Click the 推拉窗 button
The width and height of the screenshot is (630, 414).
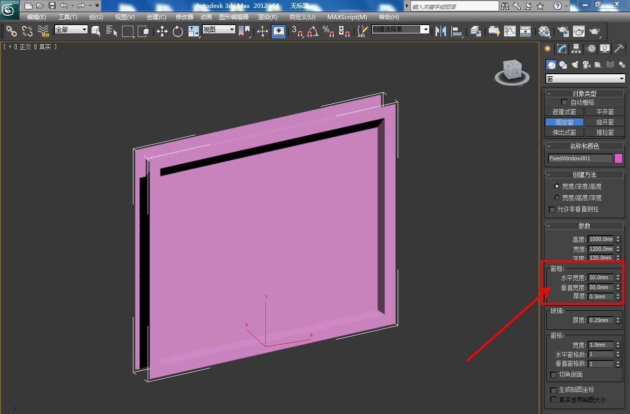[604, 132]
